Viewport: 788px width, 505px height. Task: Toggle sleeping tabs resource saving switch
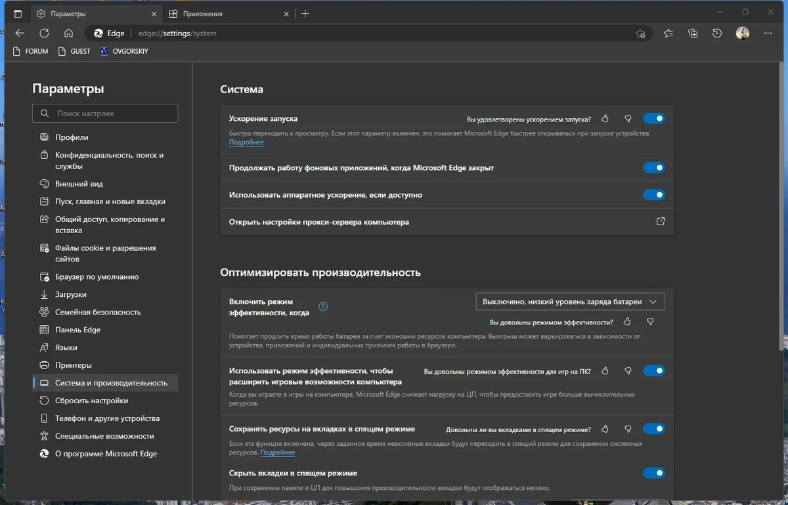[653, 429]
